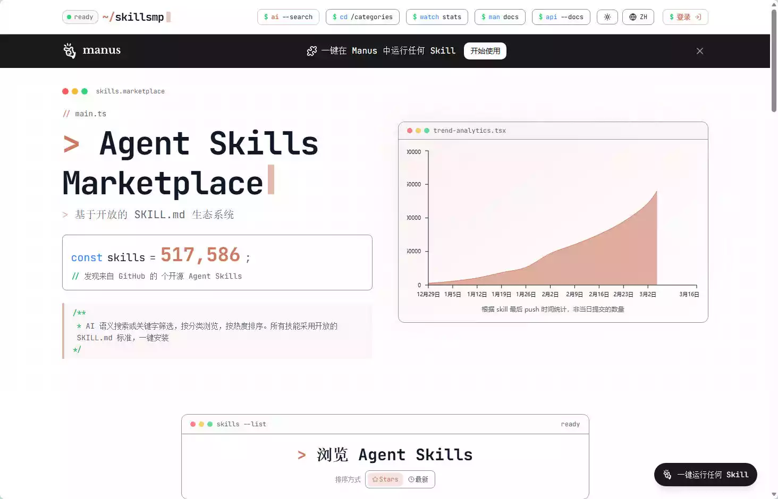The height and width of the screenshot is (499, 778).
Task: Click the 登录 login button
Action: (x=686, y=17)
